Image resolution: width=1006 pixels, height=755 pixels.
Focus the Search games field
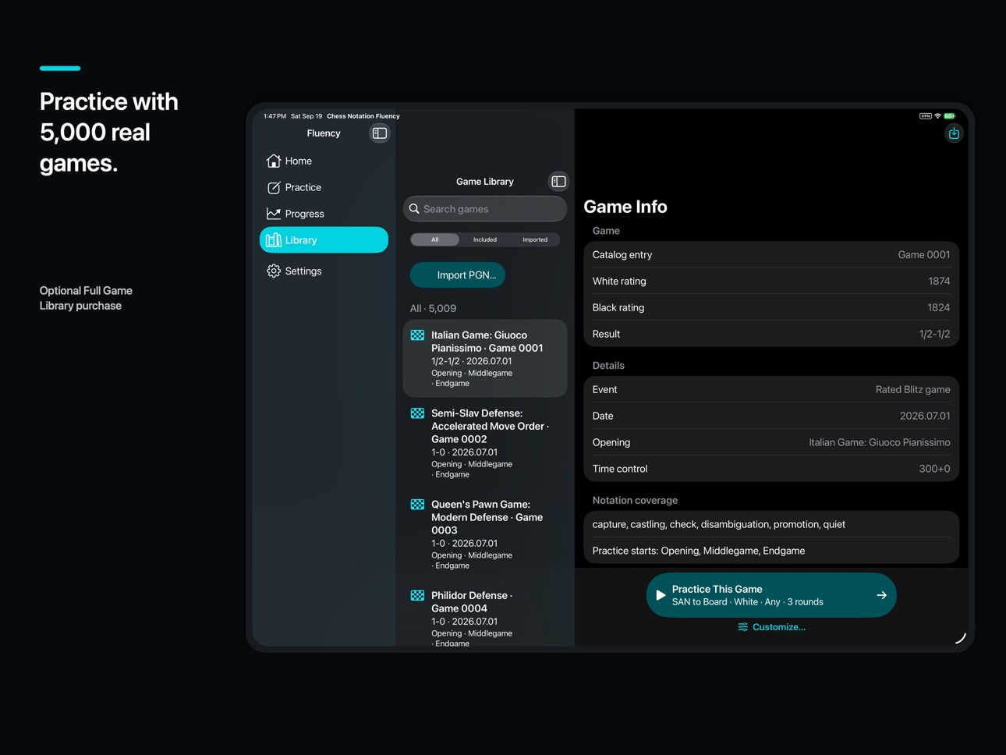(485, 209)
